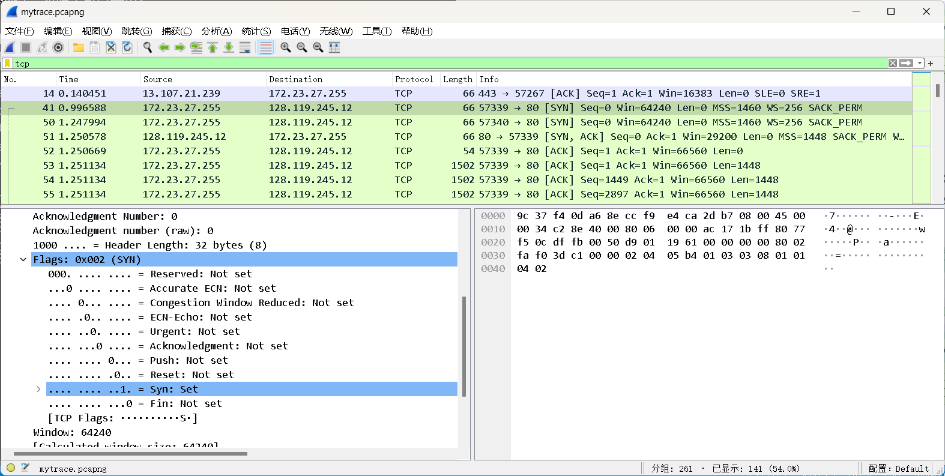This screenshot has height=476, width=945.
Task: Open expert information status circle icon
Action: click(x=11, y=468)
